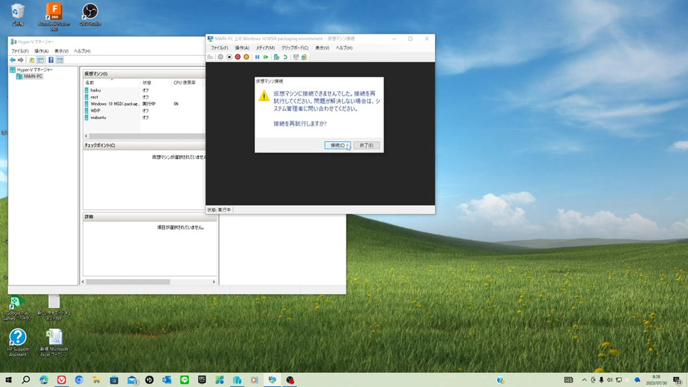Click the orange Save state toolbar icon
This screenshot has width=688, height=387.
click(247, 57)
